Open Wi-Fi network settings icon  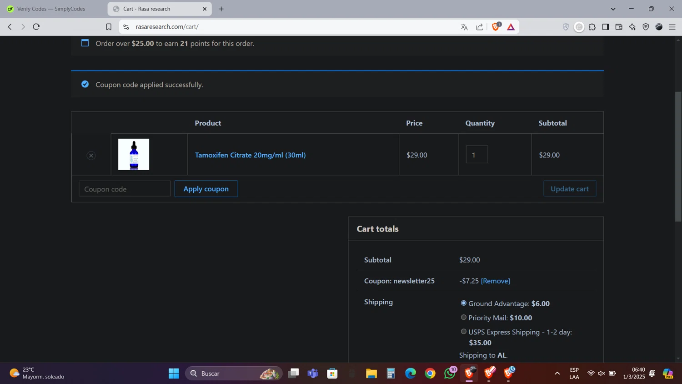[x=591, y=374]
